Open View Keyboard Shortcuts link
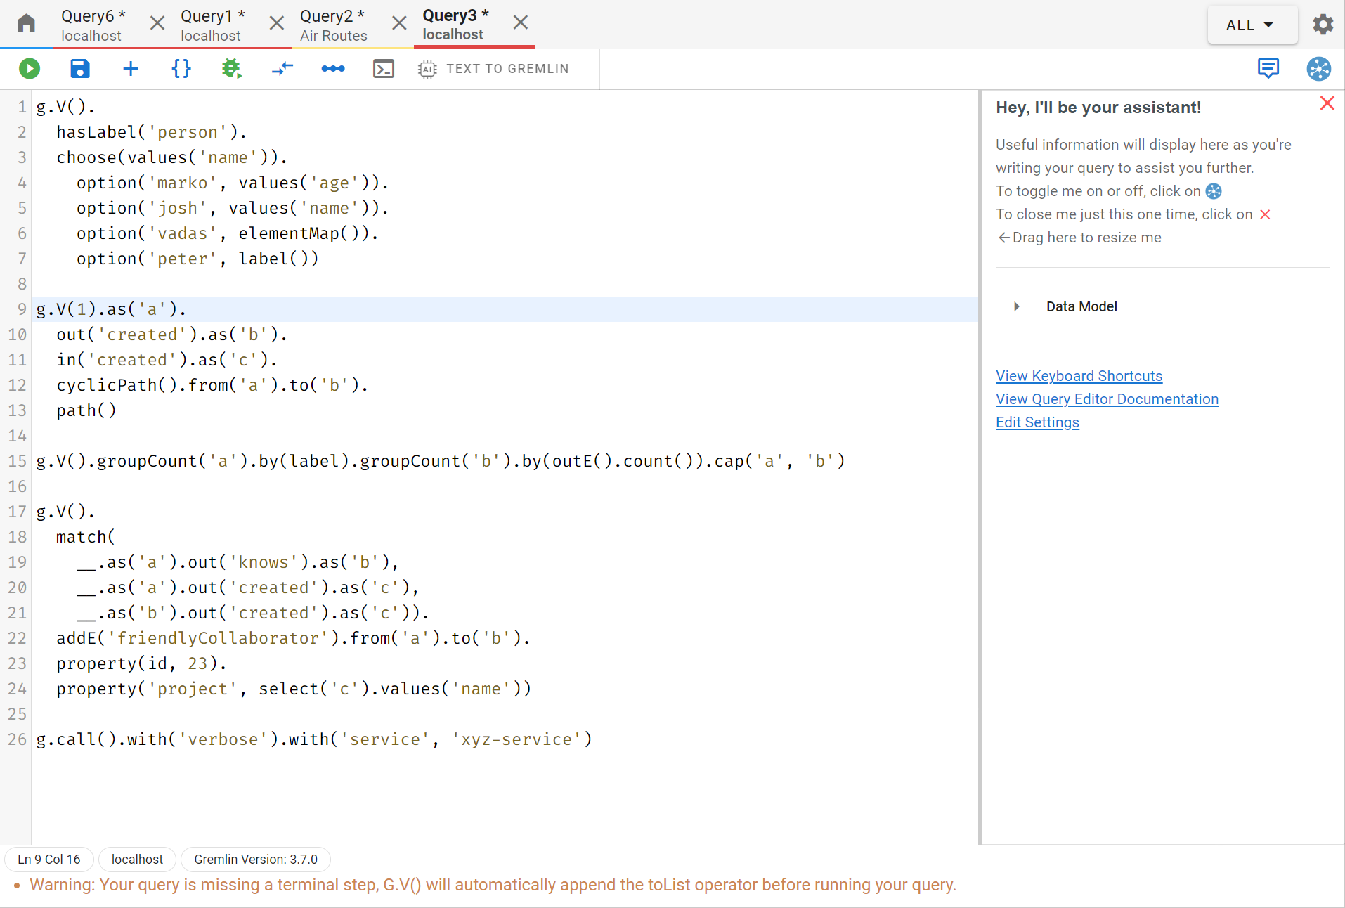The image size is (1345, 908). pos(1079,376)
